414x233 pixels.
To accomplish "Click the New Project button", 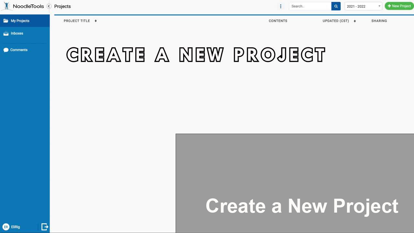I will click(399, 6).
